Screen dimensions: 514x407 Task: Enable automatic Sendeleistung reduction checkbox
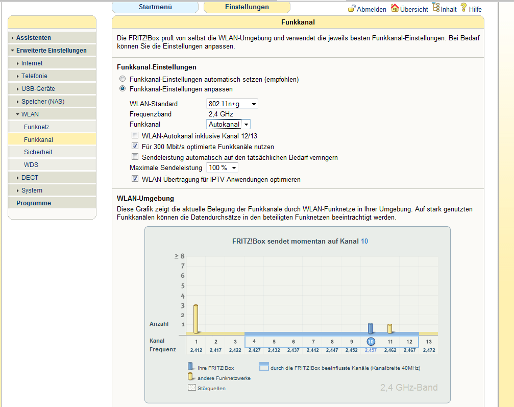[135, 157]
